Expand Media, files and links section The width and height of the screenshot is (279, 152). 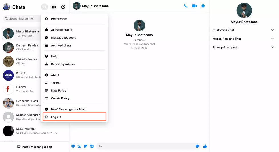(x=243, y=39)
